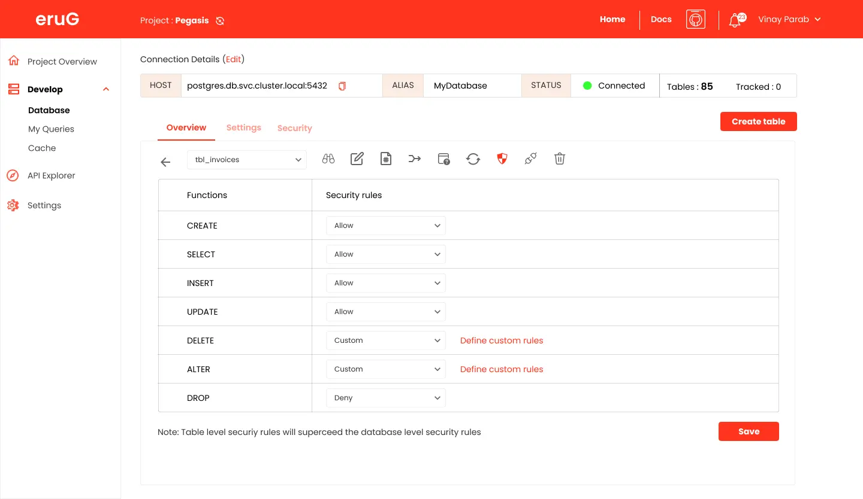Click the trash delete table icon
This screenshot has height=499, width=863.
click(x=559, y=159)
